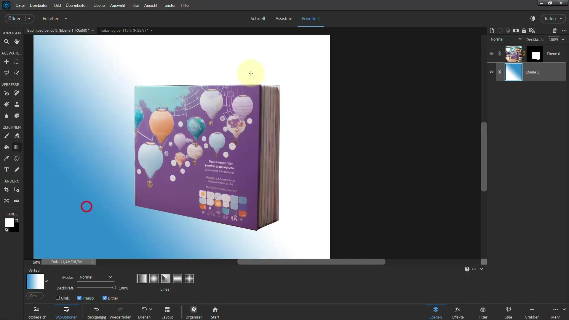
Task: Open the Filter menu
Action: 135,5
